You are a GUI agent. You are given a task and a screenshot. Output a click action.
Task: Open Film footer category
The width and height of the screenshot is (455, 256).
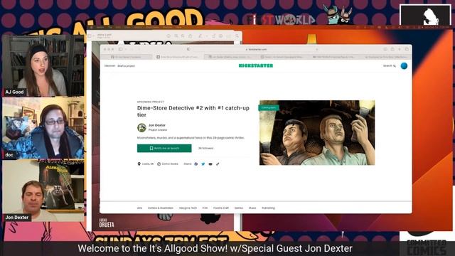click(205, 208)
